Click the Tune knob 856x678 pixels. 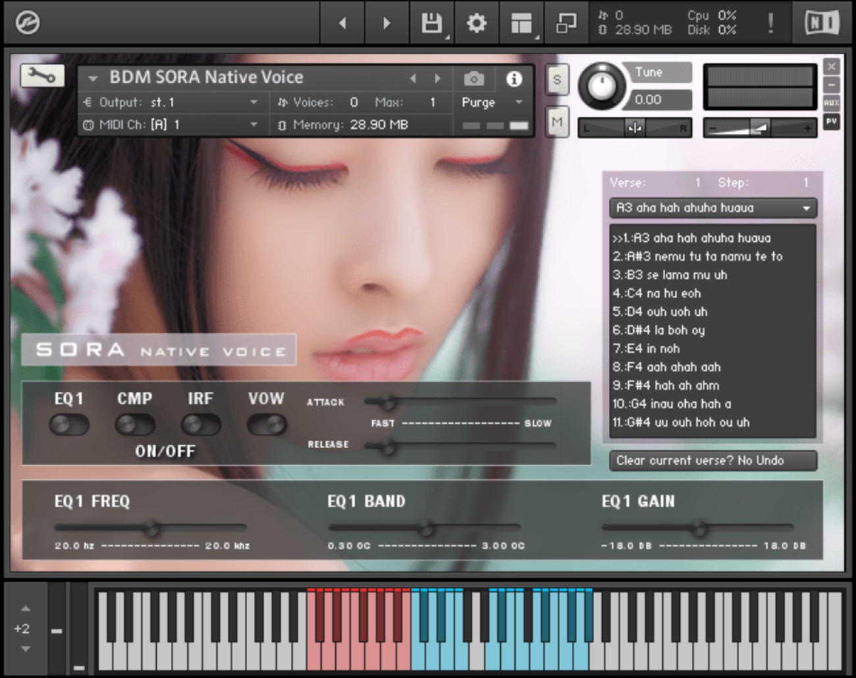tap(601, 85)
